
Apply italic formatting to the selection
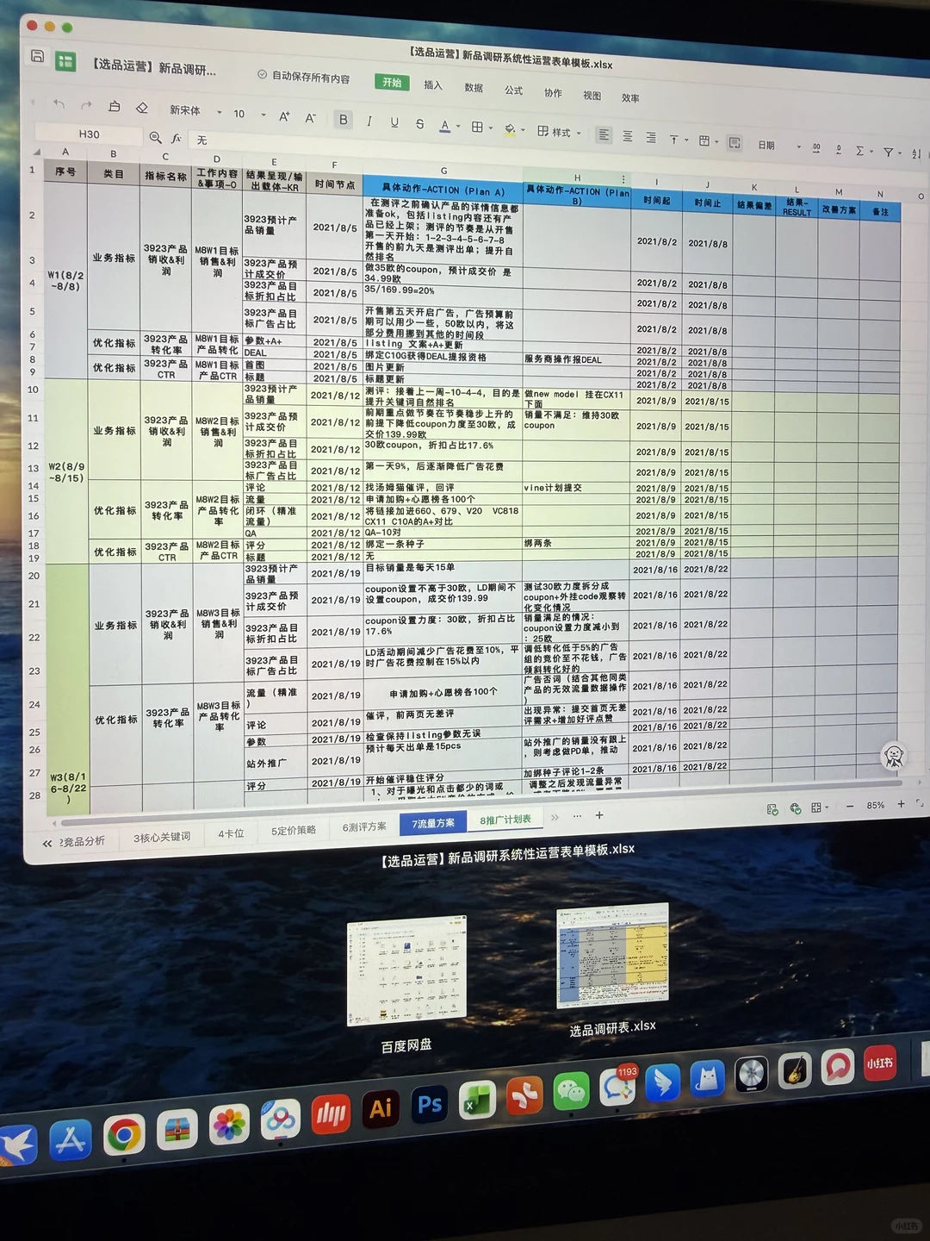pos(369,122)
